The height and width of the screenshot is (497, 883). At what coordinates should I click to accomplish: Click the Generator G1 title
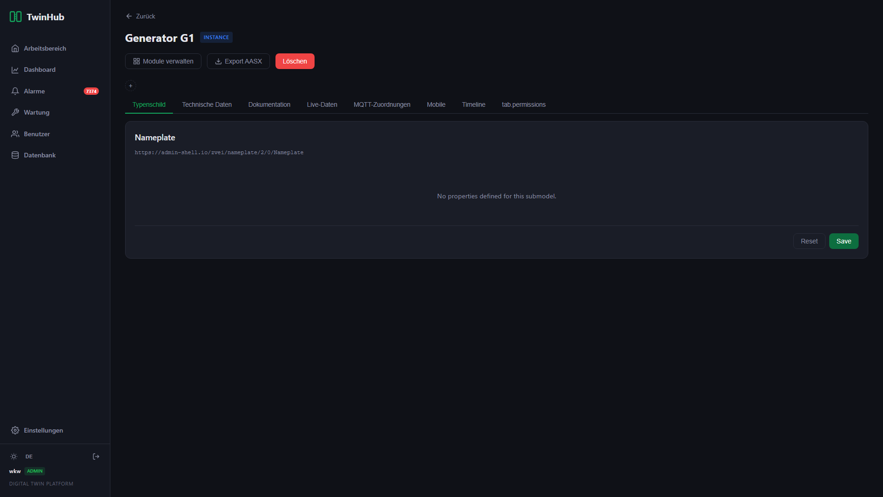[160, 38]
